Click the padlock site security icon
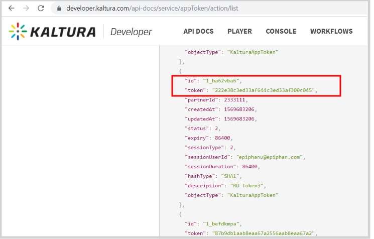The height and width of the screenshot is (239, 374). [x=59, y=9]
